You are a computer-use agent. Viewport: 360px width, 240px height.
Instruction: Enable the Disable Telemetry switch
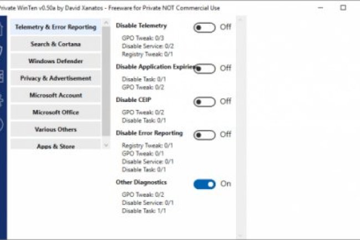pos(204,27)
